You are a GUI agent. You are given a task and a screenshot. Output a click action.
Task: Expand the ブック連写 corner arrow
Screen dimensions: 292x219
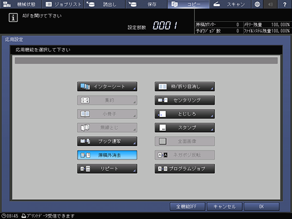(134, 143)
